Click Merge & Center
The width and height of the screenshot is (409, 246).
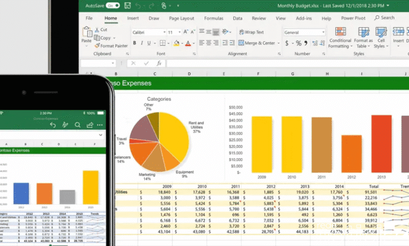coord(257,43)
